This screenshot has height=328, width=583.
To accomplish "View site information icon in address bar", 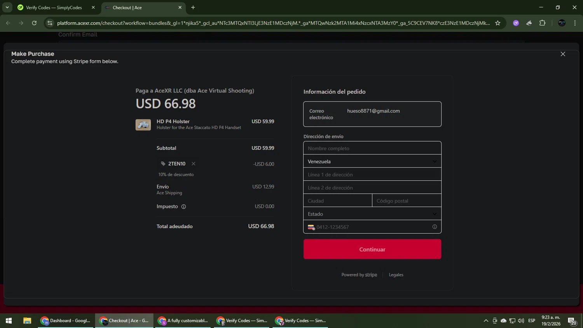I will [50, 23].
